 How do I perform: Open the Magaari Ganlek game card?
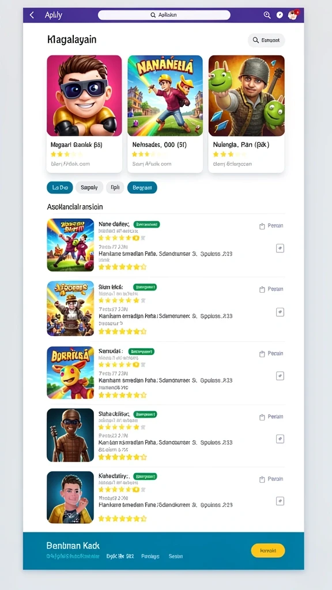tap(84, 114)
